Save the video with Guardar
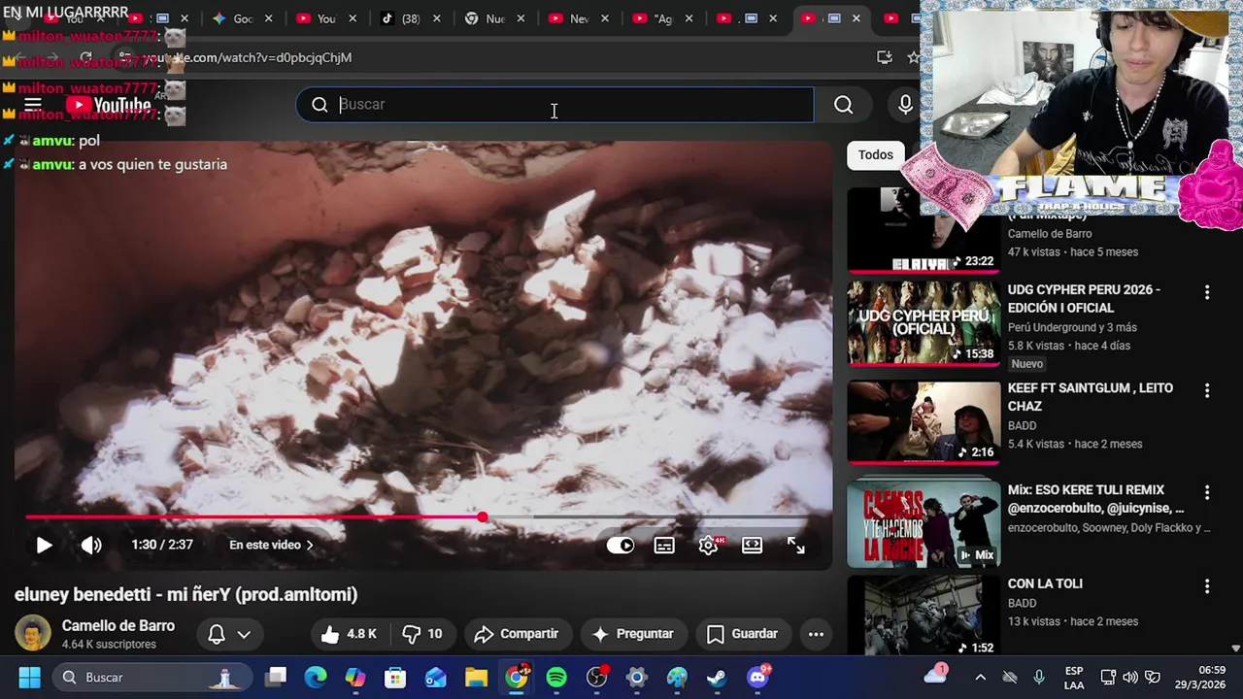Image resolution: width=1243 pixels, height=699 pixels. pyautogui.click(x=743, y=634)
